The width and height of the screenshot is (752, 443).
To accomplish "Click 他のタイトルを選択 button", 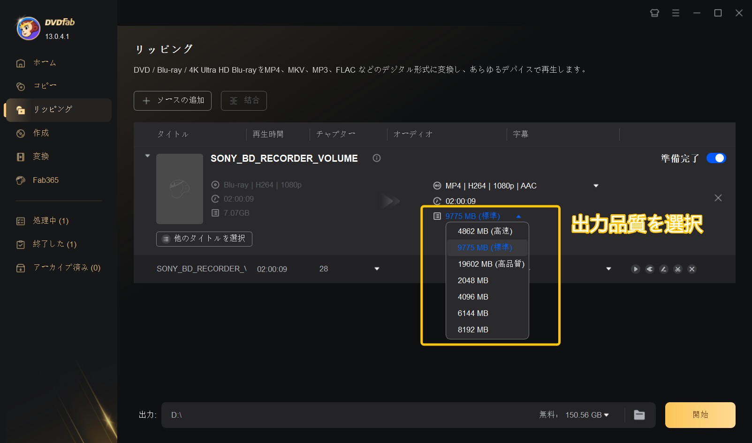I will tap(204, 239).
